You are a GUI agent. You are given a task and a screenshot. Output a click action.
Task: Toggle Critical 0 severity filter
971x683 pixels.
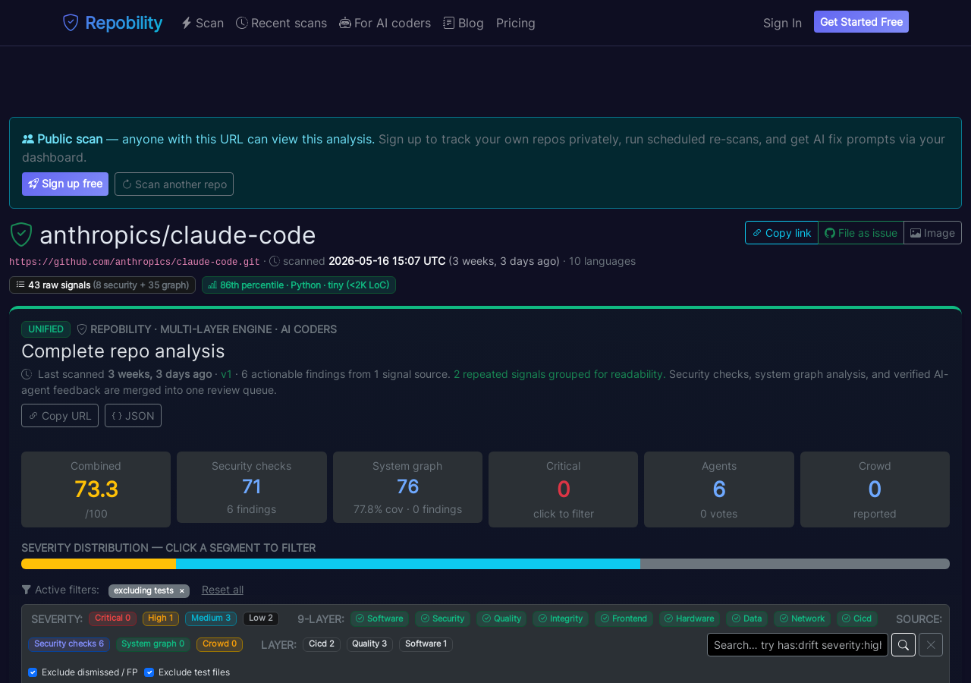pyautogui.click(x=112, y=618)
